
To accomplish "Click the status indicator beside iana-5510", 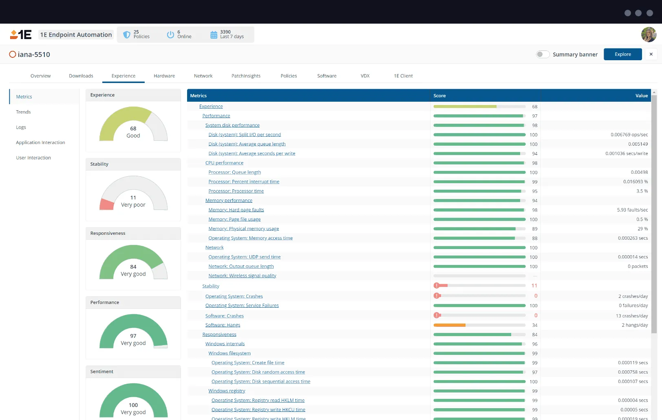I will point(12,54).
